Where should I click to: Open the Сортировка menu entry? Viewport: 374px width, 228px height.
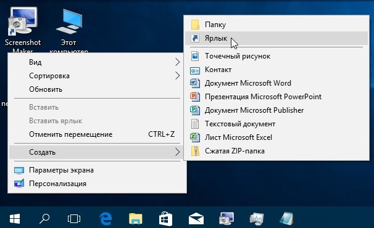click(x=97, y=76)
